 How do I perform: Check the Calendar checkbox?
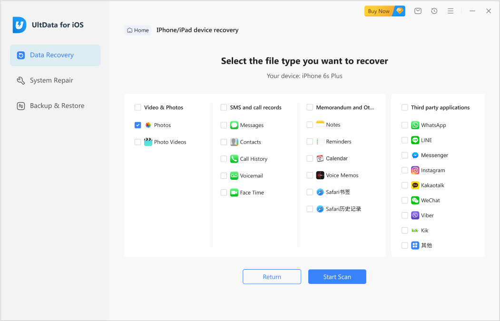pos(310,158)
